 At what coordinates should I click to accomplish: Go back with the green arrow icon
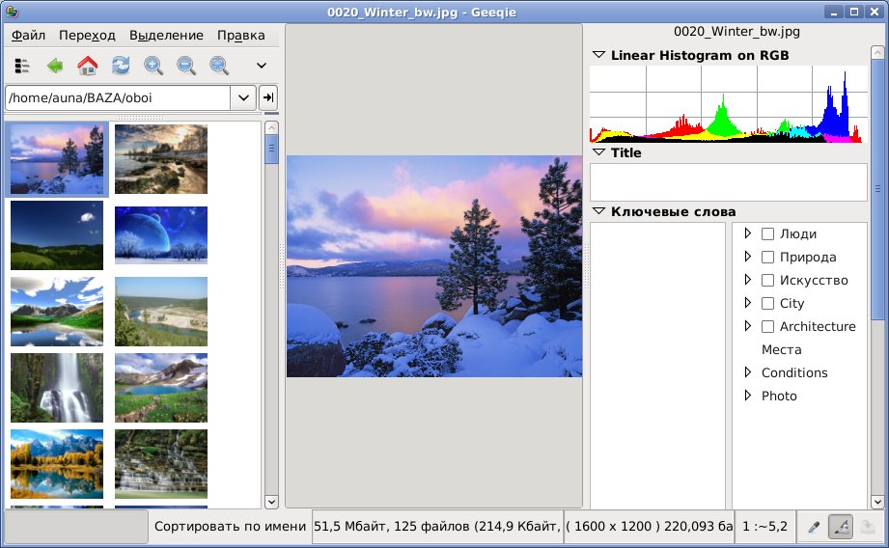(x=55, y=66)
